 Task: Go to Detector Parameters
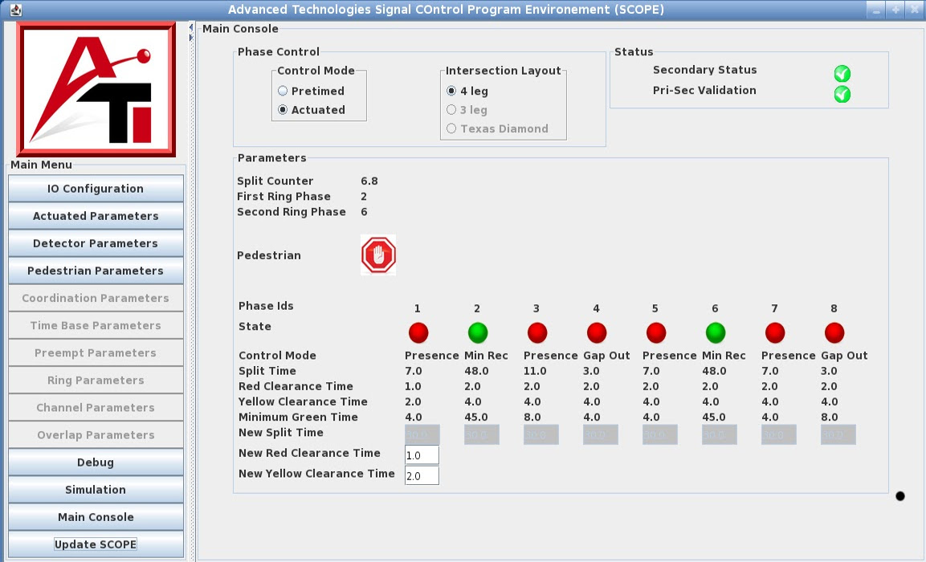pos(96,243)
